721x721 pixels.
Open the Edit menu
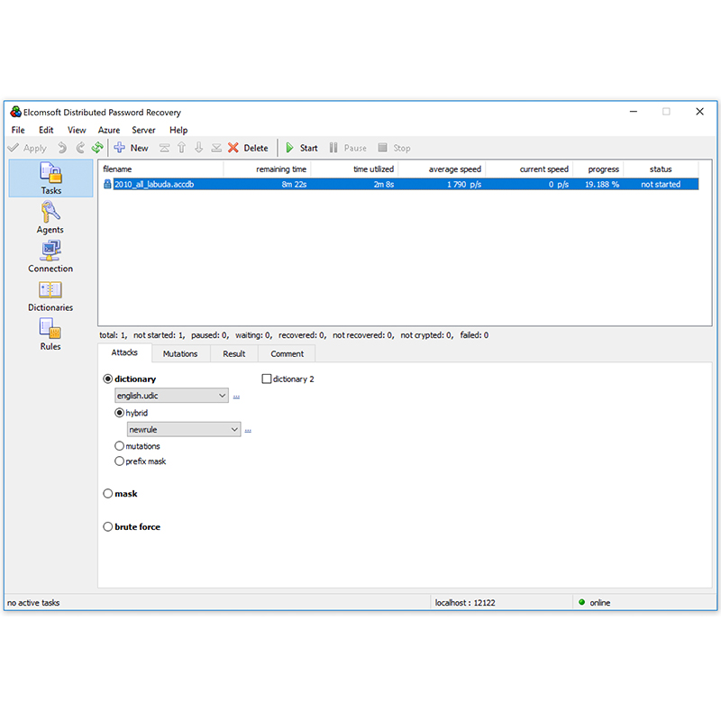[x=46, y=130]
